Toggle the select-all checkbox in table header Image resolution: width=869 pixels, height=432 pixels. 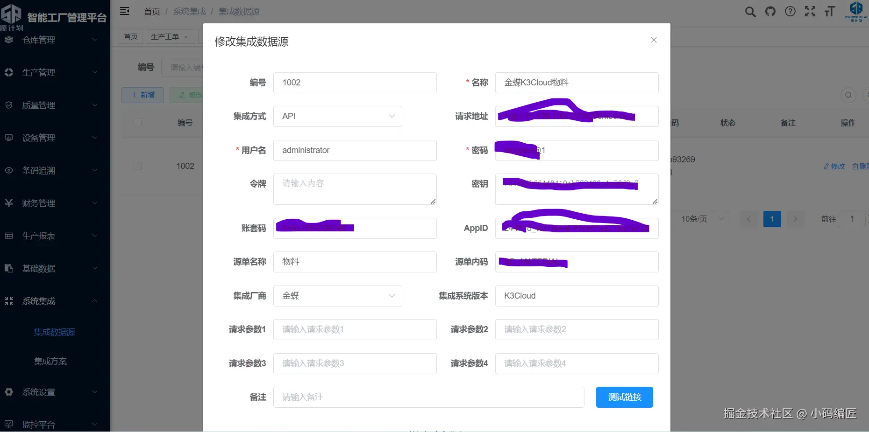pos(137,122)
